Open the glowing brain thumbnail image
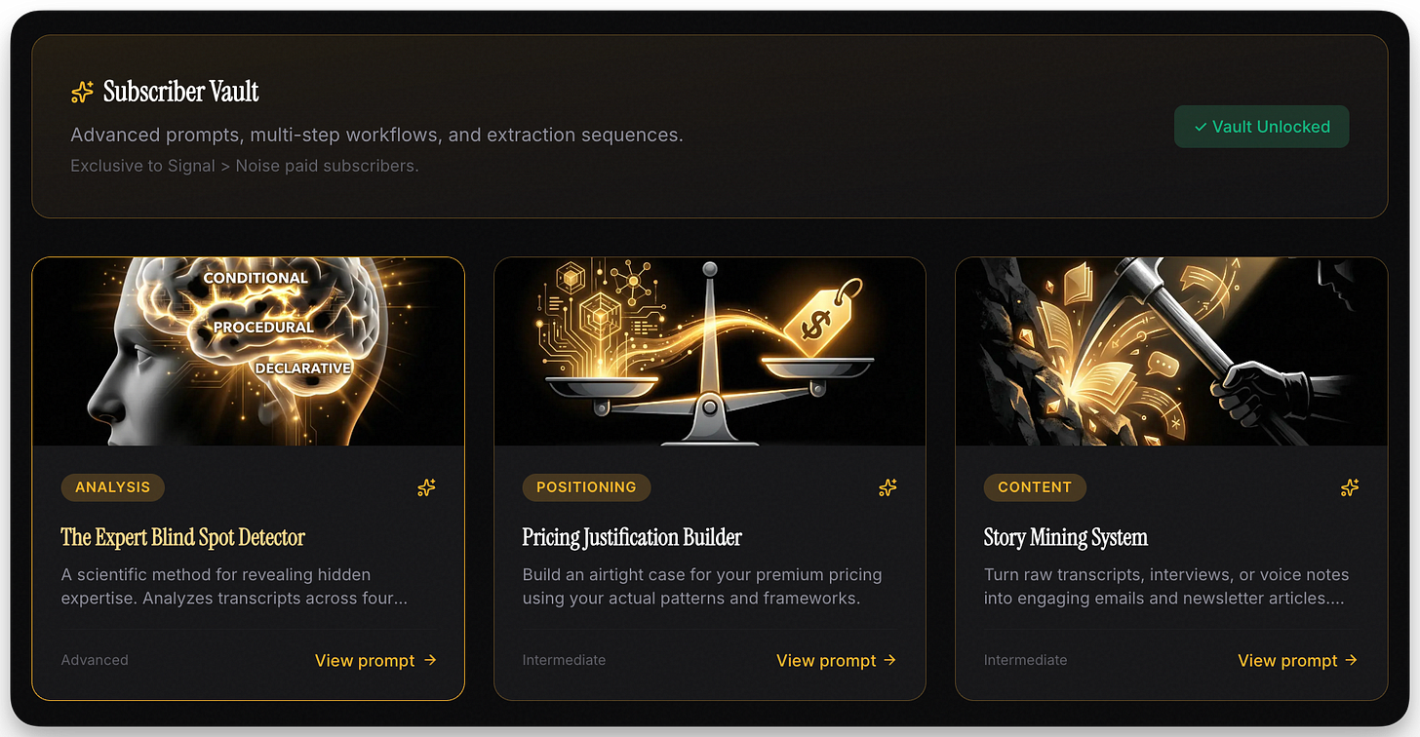The width and height of the screenshot is (1420, 737). pos(249,352)
